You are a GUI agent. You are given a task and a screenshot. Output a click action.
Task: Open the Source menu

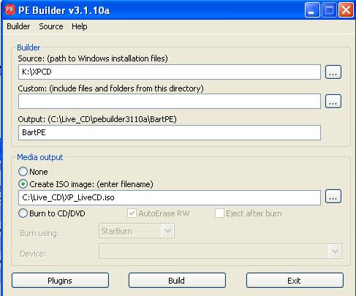[x=51, y=26]
